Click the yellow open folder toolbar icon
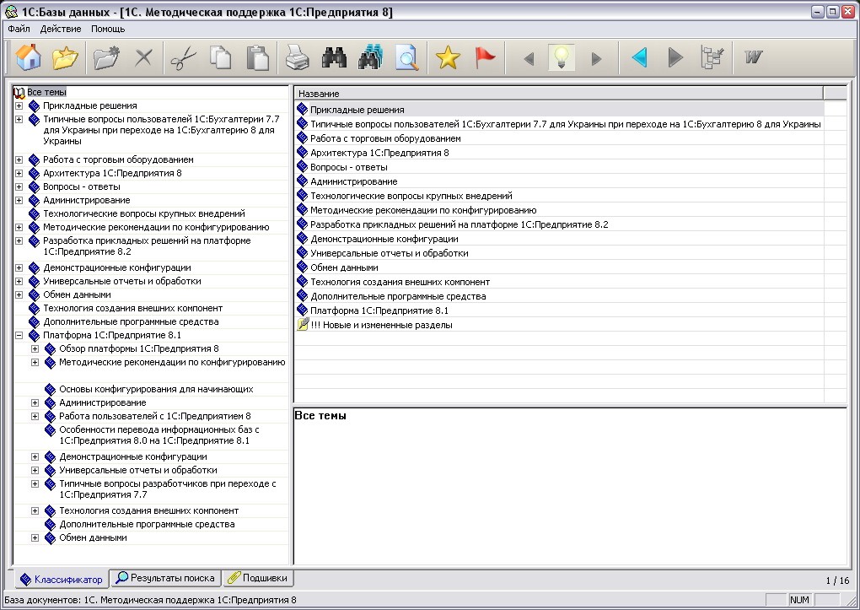 [x=65, y=57]
